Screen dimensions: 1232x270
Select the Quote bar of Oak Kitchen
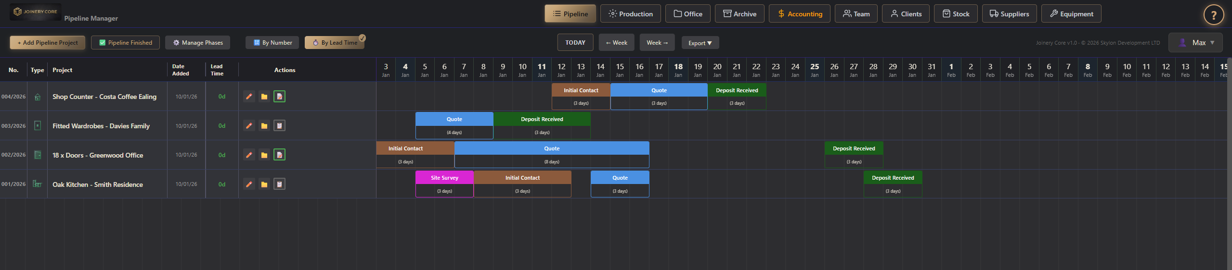point(620,184)
